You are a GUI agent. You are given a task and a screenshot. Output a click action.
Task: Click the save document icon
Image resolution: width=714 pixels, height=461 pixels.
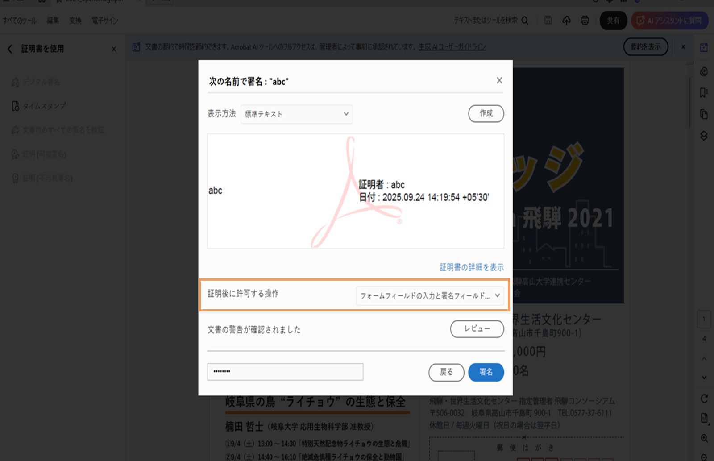[x=548, y=21]
